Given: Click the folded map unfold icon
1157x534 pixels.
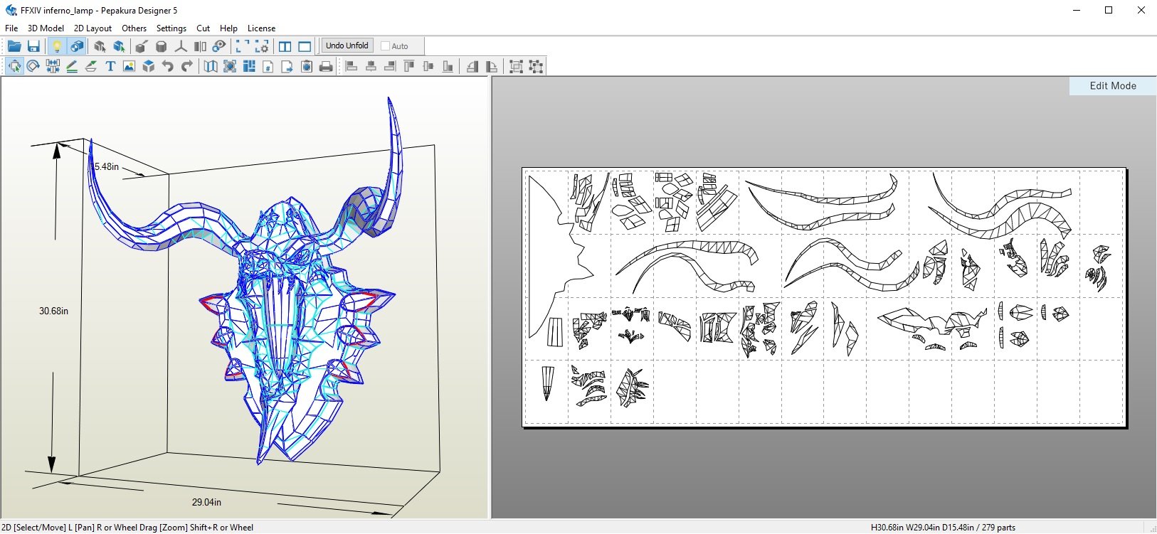Looking at the screenshot, I should pos(211,66).
